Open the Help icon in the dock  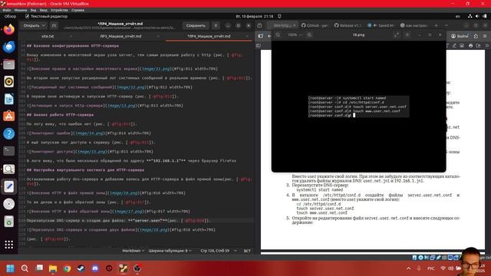(8, 133)
